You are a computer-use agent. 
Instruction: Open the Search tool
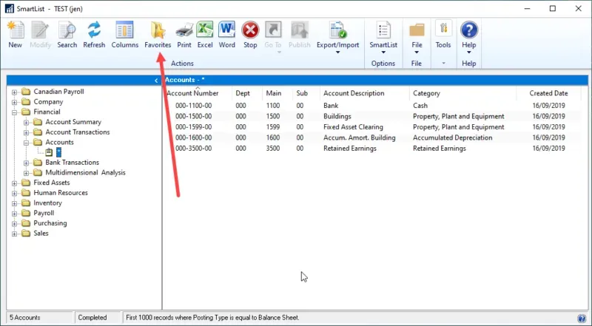[x=67, y=35]
